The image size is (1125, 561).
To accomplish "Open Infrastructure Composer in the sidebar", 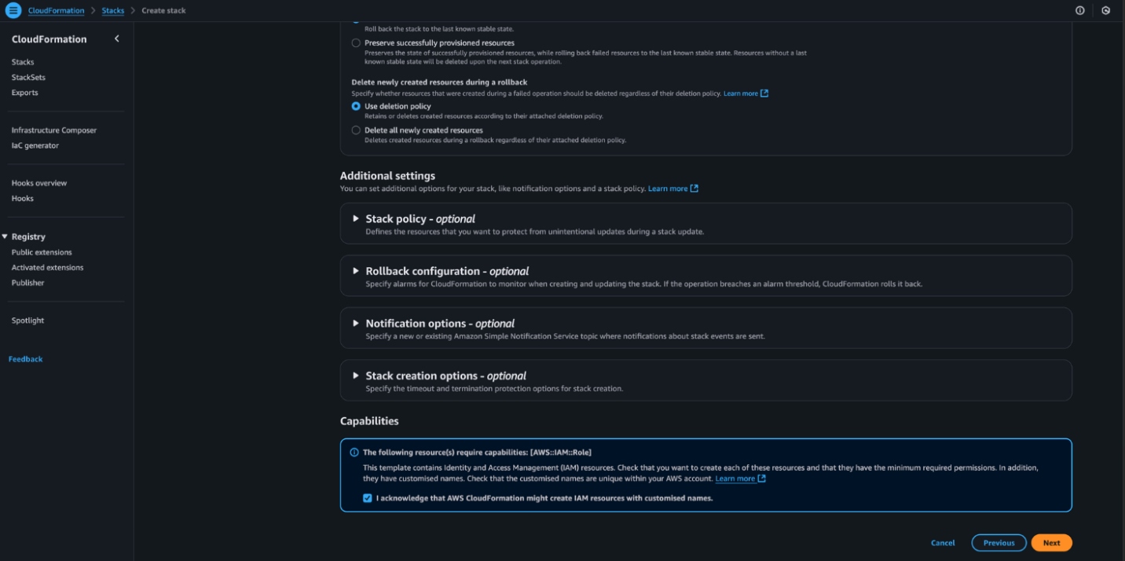I will click(54, 130).
